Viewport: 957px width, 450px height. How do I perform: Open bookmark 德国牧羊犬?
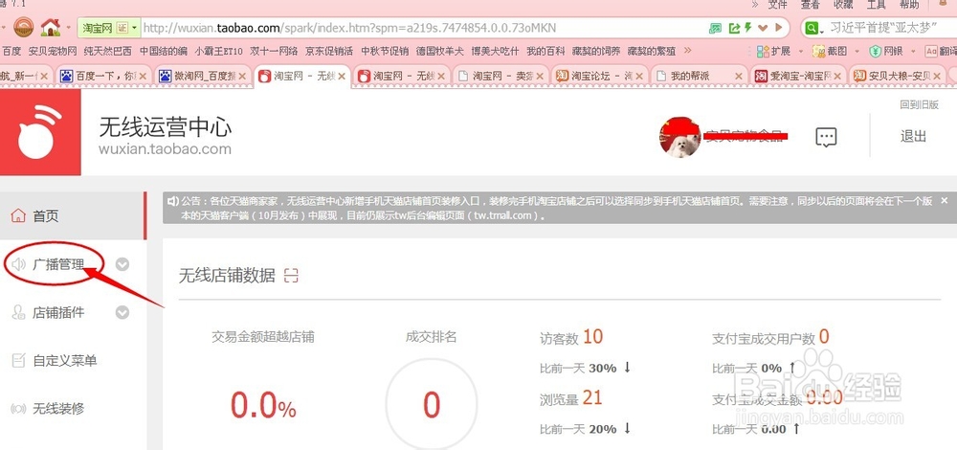tap(440, 52)
